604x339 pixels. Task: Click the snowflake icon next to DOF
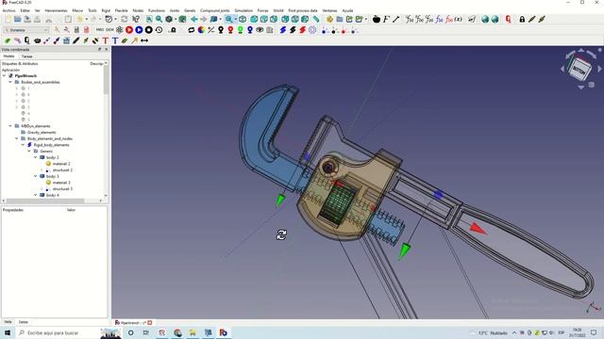(120, 30)
